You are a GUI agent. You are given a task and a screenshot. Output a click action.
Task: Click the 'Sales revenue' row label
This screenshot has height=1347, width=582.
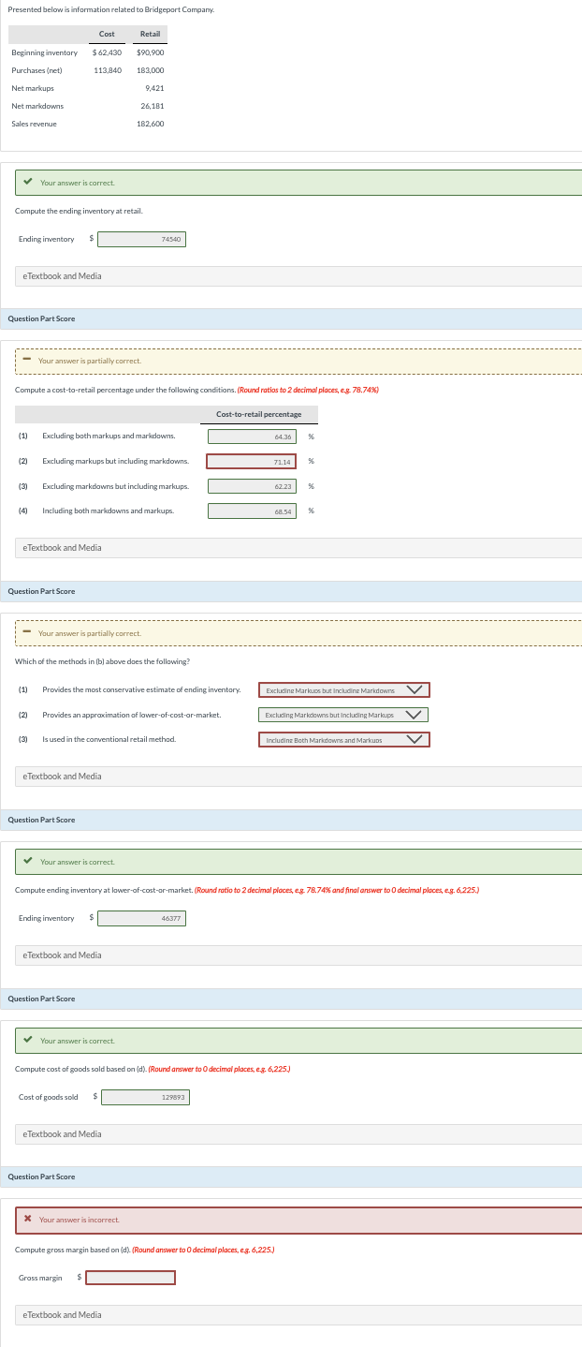click(x=34, y=124)
